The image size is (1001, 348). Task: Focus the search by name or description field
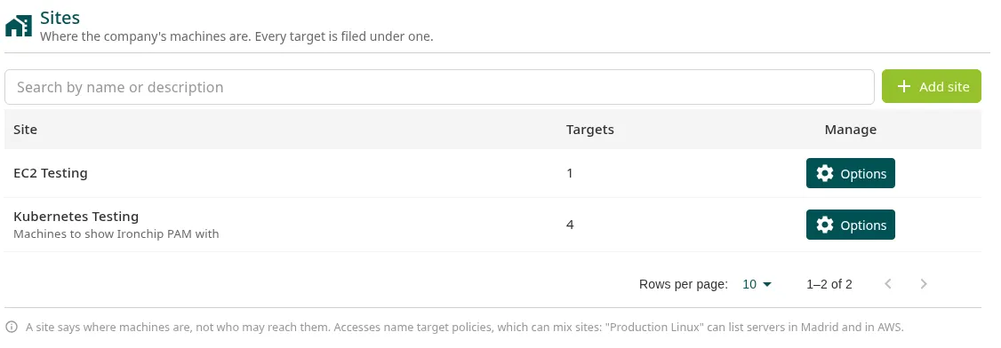439,87
